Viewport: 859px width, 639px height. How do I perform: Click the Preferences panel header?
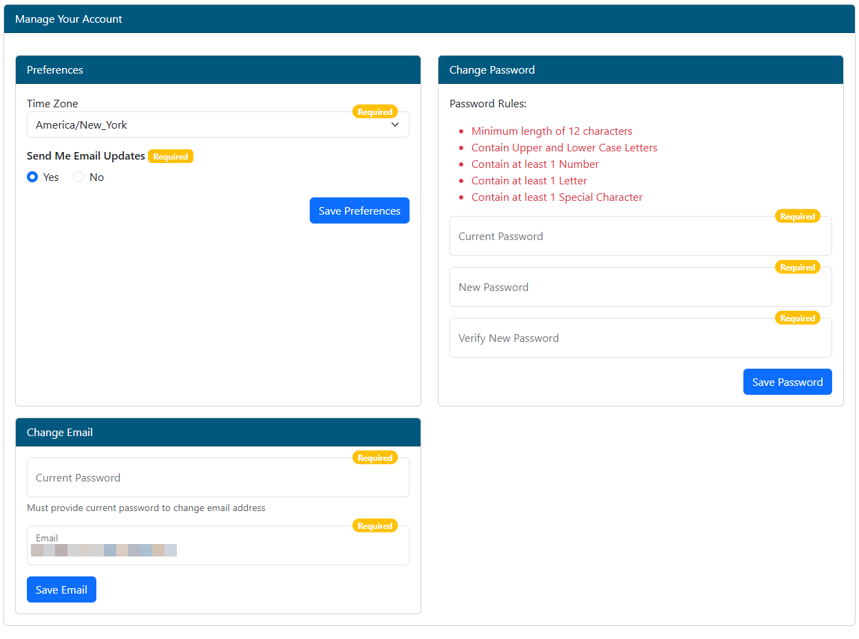point(218,70)
